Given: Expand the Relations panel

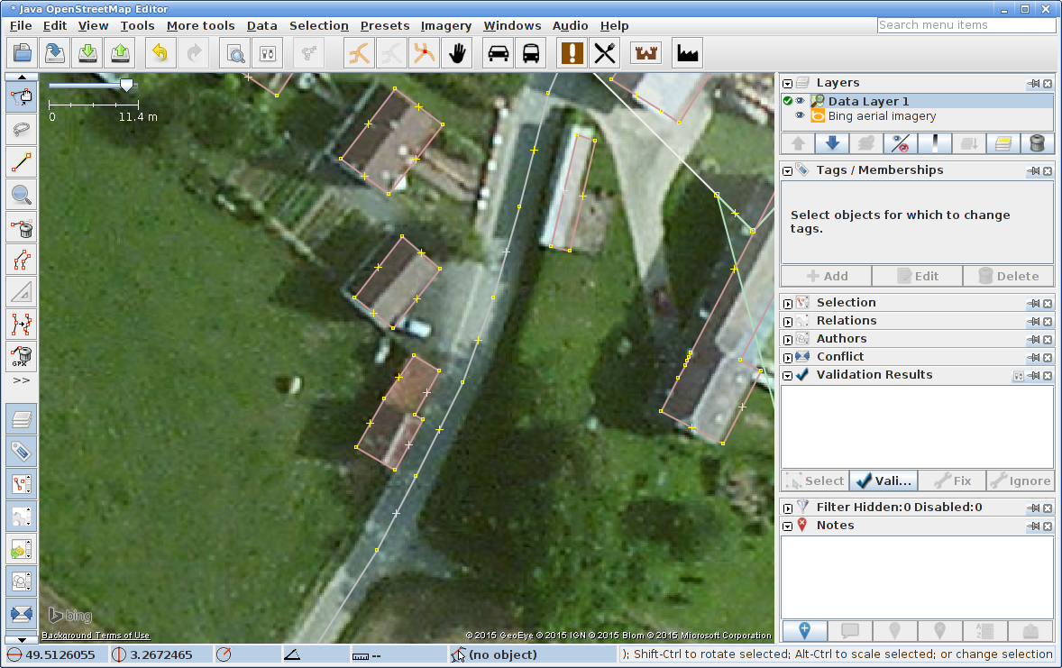Looking at the screenshot, I should pos(788,321).
